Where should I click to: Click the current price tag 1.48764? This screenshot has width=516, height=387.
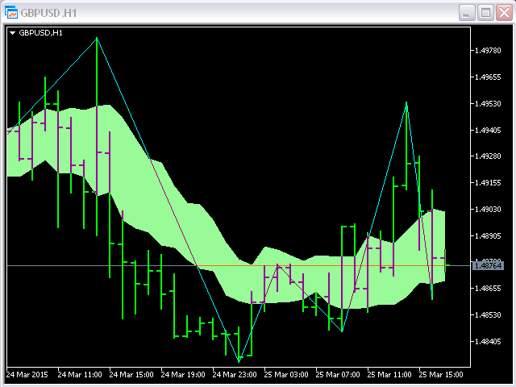(x=489, y=264)
